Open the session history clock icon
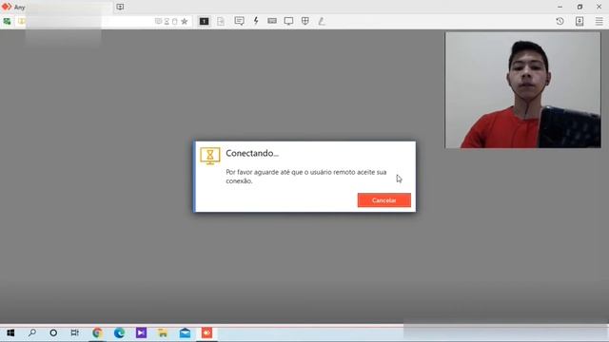609x342 pixels. (560, 21)
